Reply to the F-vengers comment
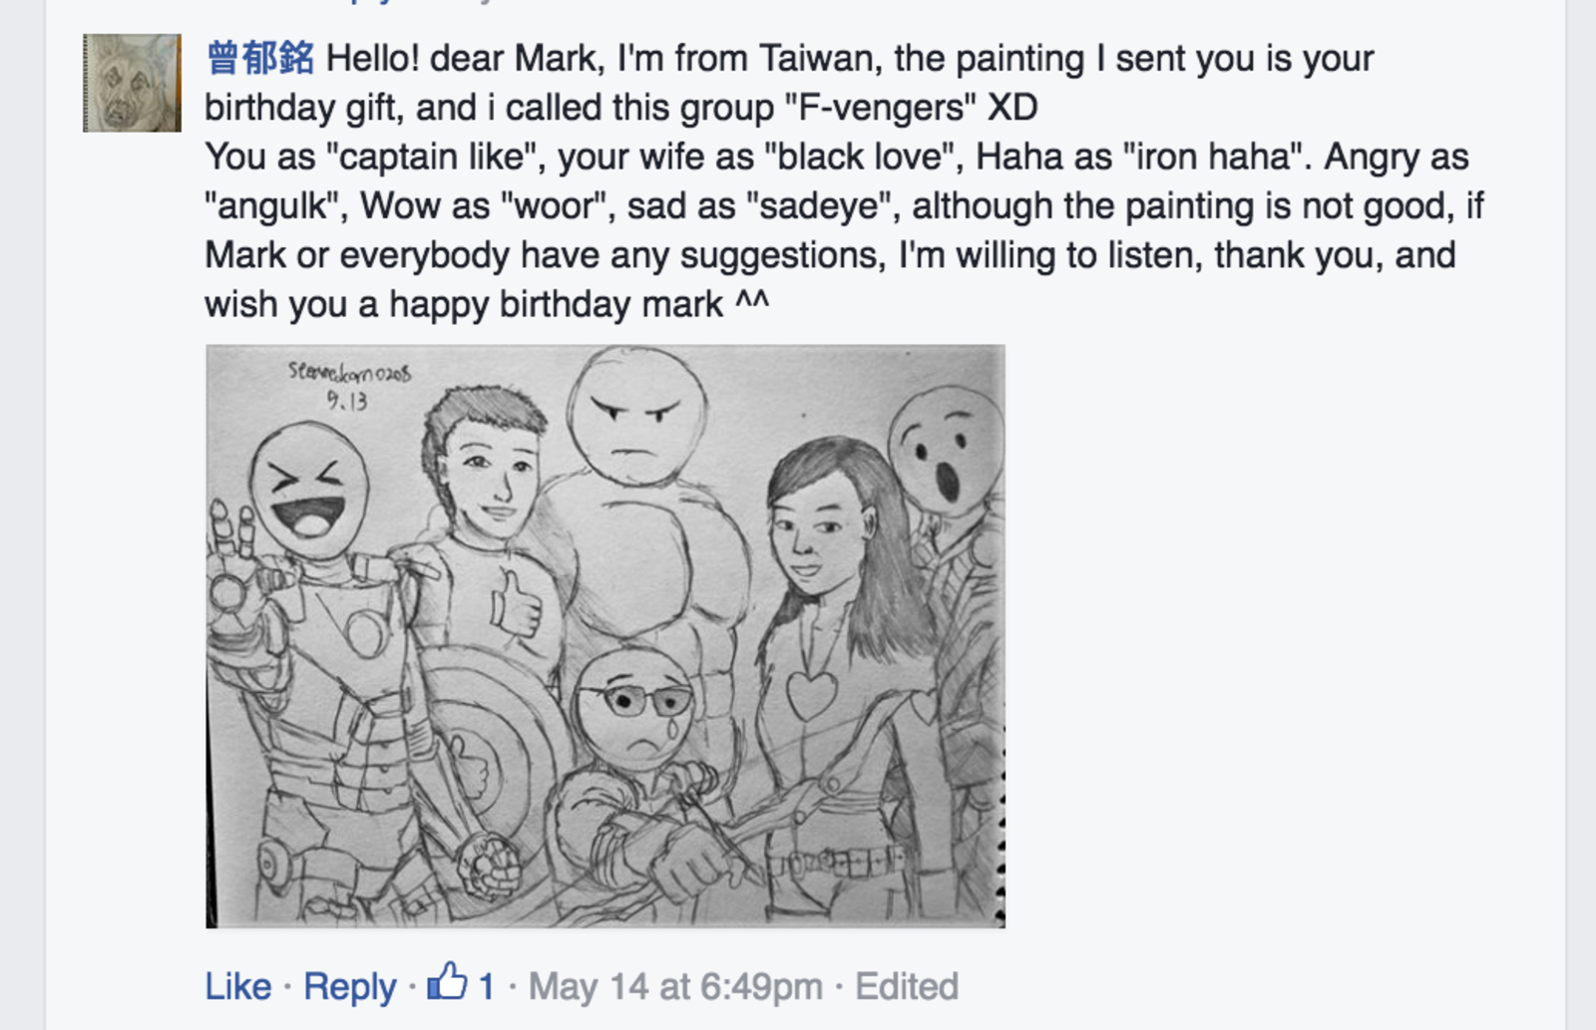The image size is (1596, 1030). (349, 986)
